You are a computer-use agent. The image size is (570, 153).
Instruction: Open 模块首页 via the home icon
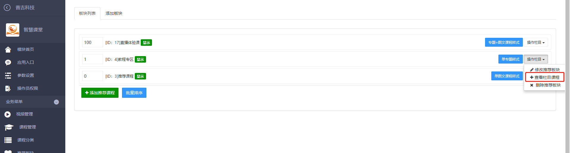[x=8, y=49]
